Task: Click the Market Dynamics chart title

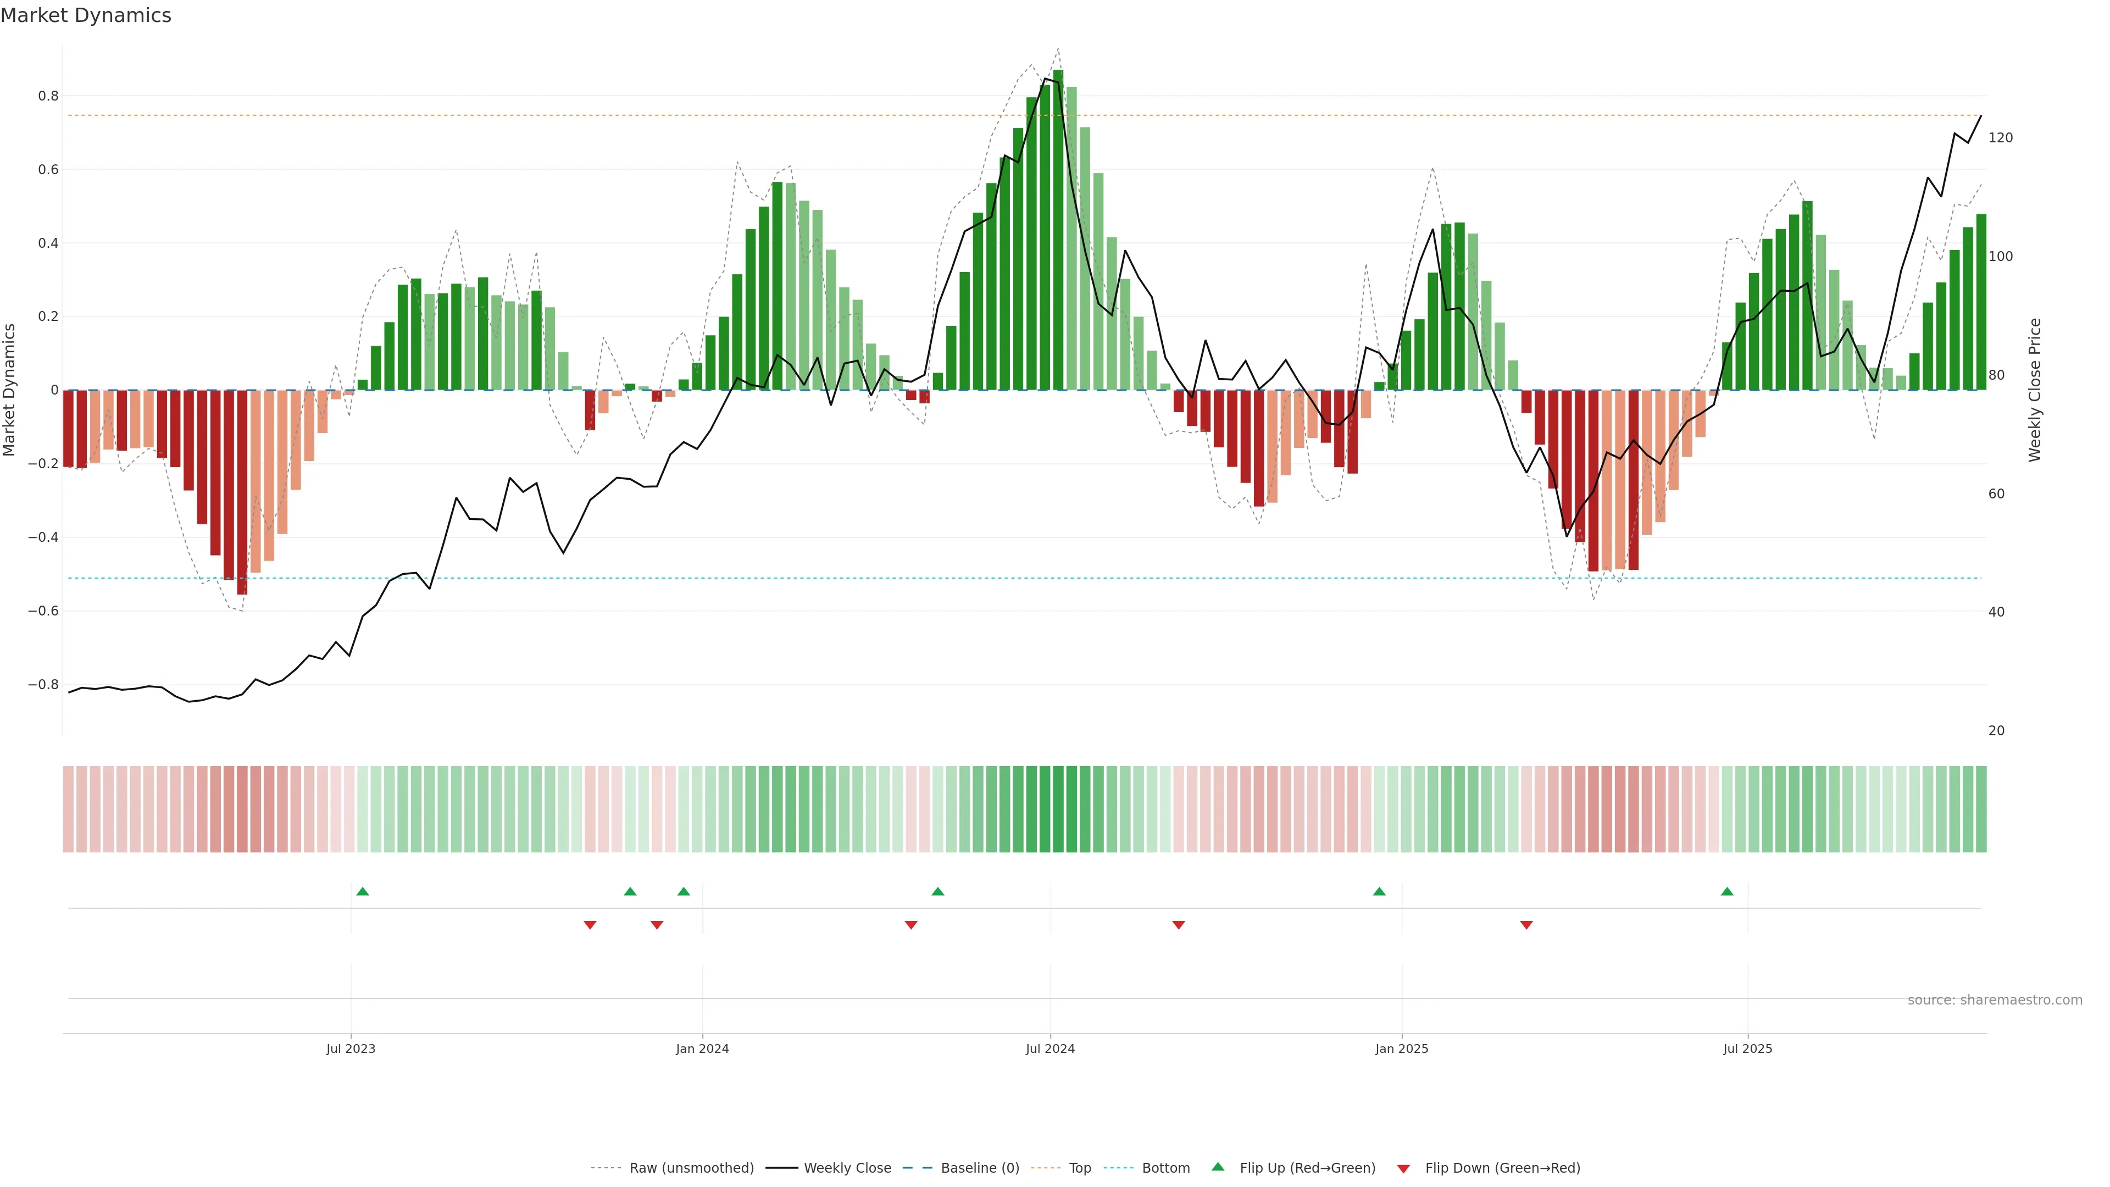Action: coord(86,15)
